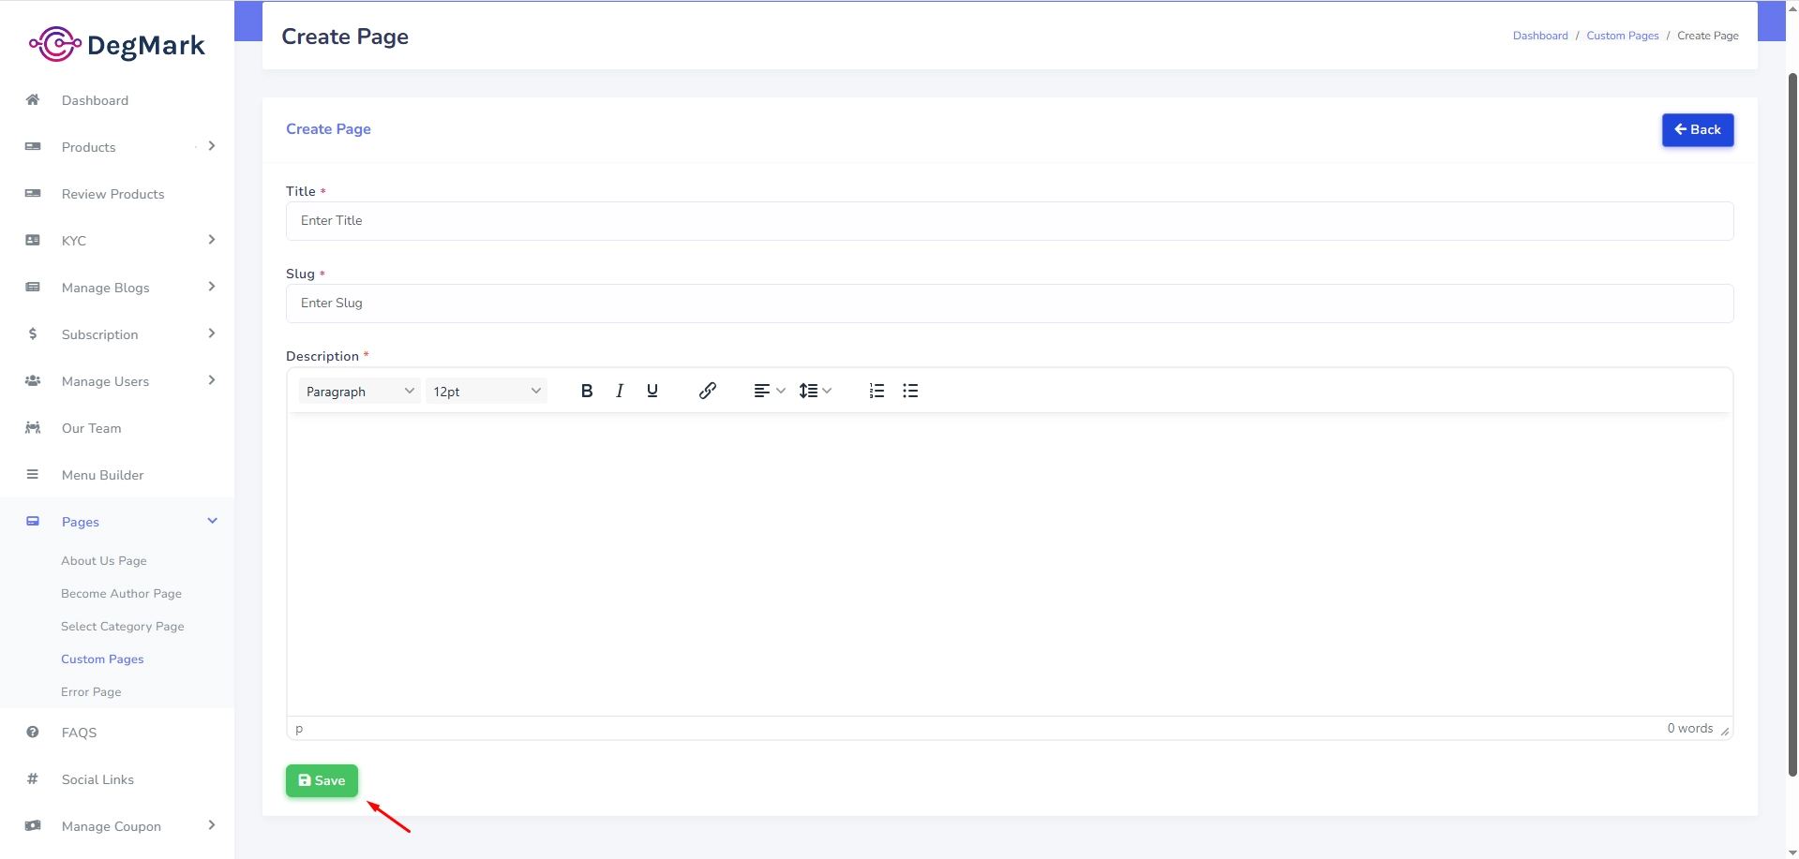Expand the Manage Users submenu chevron
This screenshot has height=859, width=1799.
click(212, 380)
